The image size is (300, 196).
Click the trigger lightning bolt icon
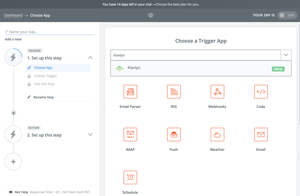(13, 57)
